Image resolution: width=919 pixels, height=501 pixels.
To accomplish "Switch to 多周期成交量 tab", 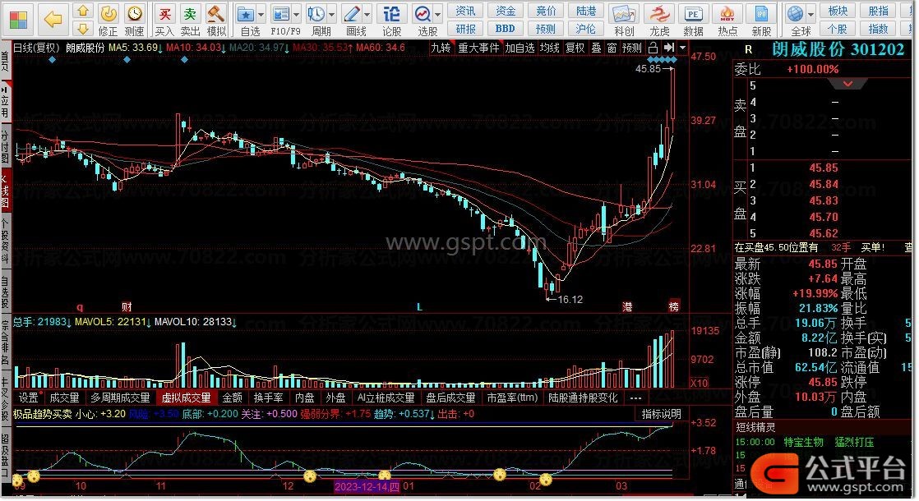I will (120, 398).
